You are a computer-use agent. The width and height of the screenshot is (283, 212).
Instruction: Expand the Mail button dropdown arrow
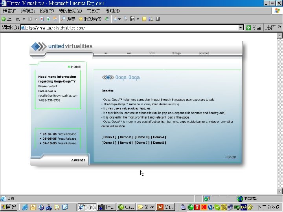119,19
